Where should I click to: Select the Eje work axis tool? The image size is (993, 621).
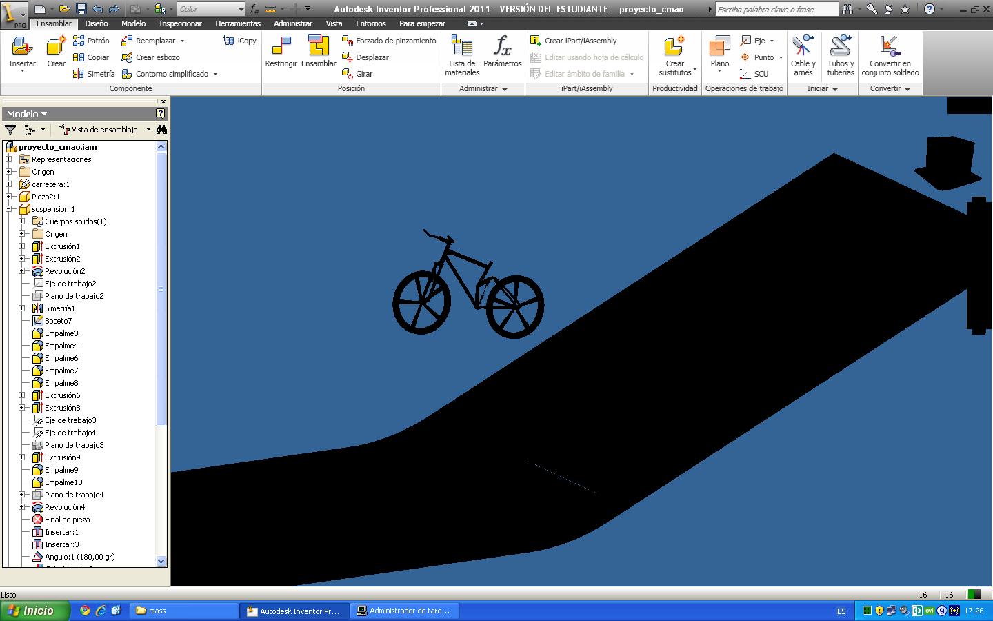click(x=757, y=41)
